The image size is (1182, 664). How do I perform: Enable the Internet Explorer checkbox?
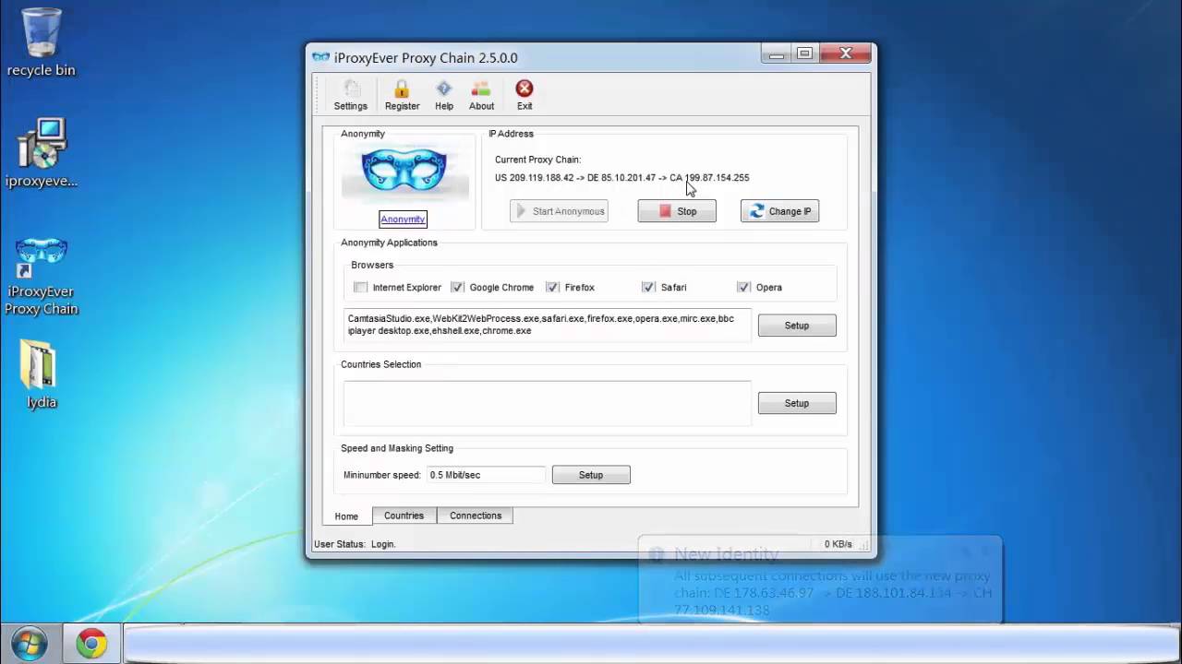360,287
